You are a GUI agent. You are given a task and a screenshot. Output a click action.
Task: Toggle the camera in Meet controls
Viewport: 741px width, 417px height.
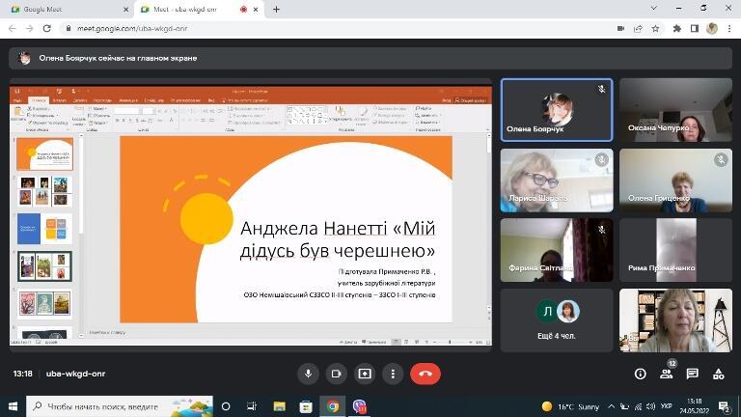pos(336,374)
